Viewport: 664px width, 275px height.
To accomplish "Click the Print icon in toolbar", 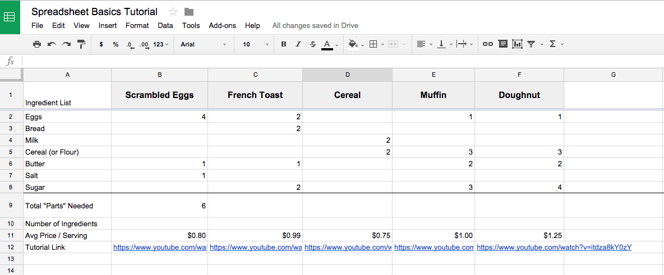I will (x=37, y=44).
